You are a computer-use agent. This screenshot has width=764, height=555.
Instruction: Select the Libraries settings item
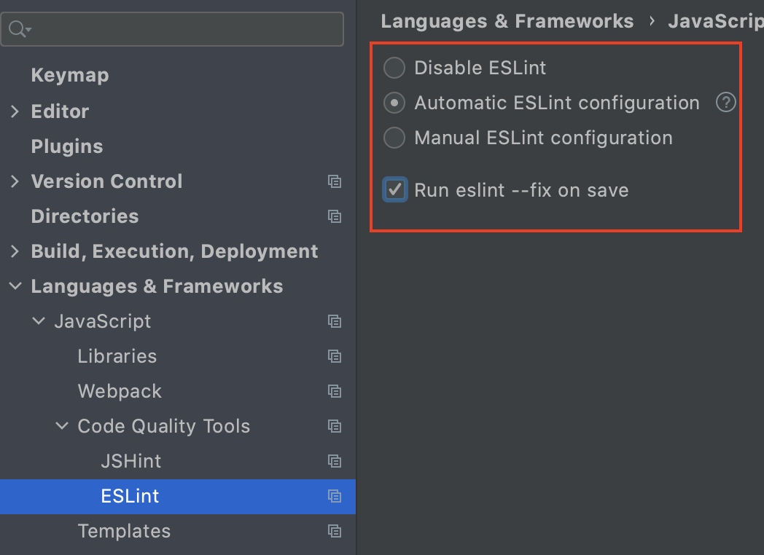point(117,356)
